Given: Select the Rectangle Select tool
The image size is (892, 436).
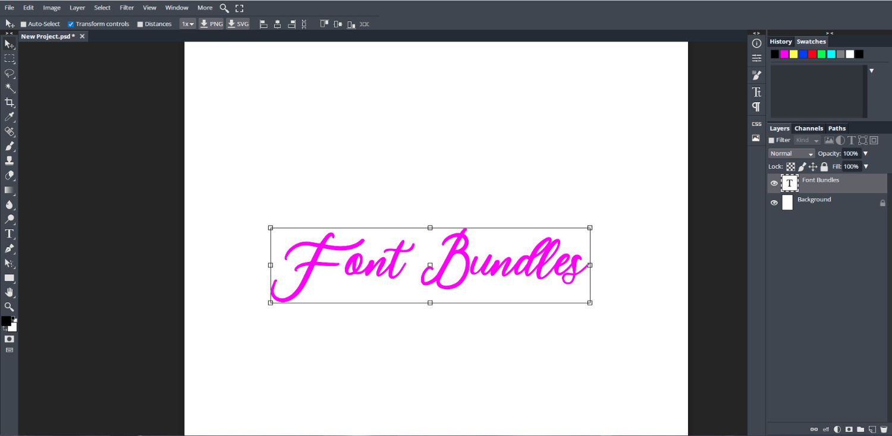Looking at the screenshot, I should pos(10,58).
